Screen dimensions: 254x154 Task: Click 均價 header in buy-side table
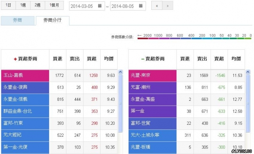coord(109,59)
